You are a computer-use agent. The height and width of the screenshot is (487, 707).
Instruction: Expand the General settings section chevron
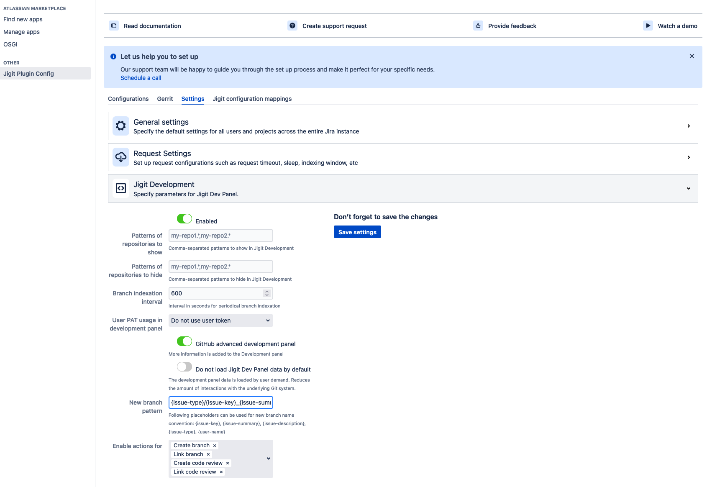coord(689,126)
